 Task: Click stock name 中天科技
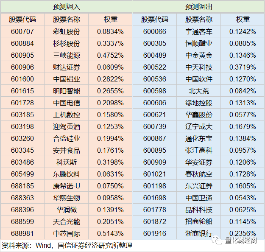coord(198,67)
